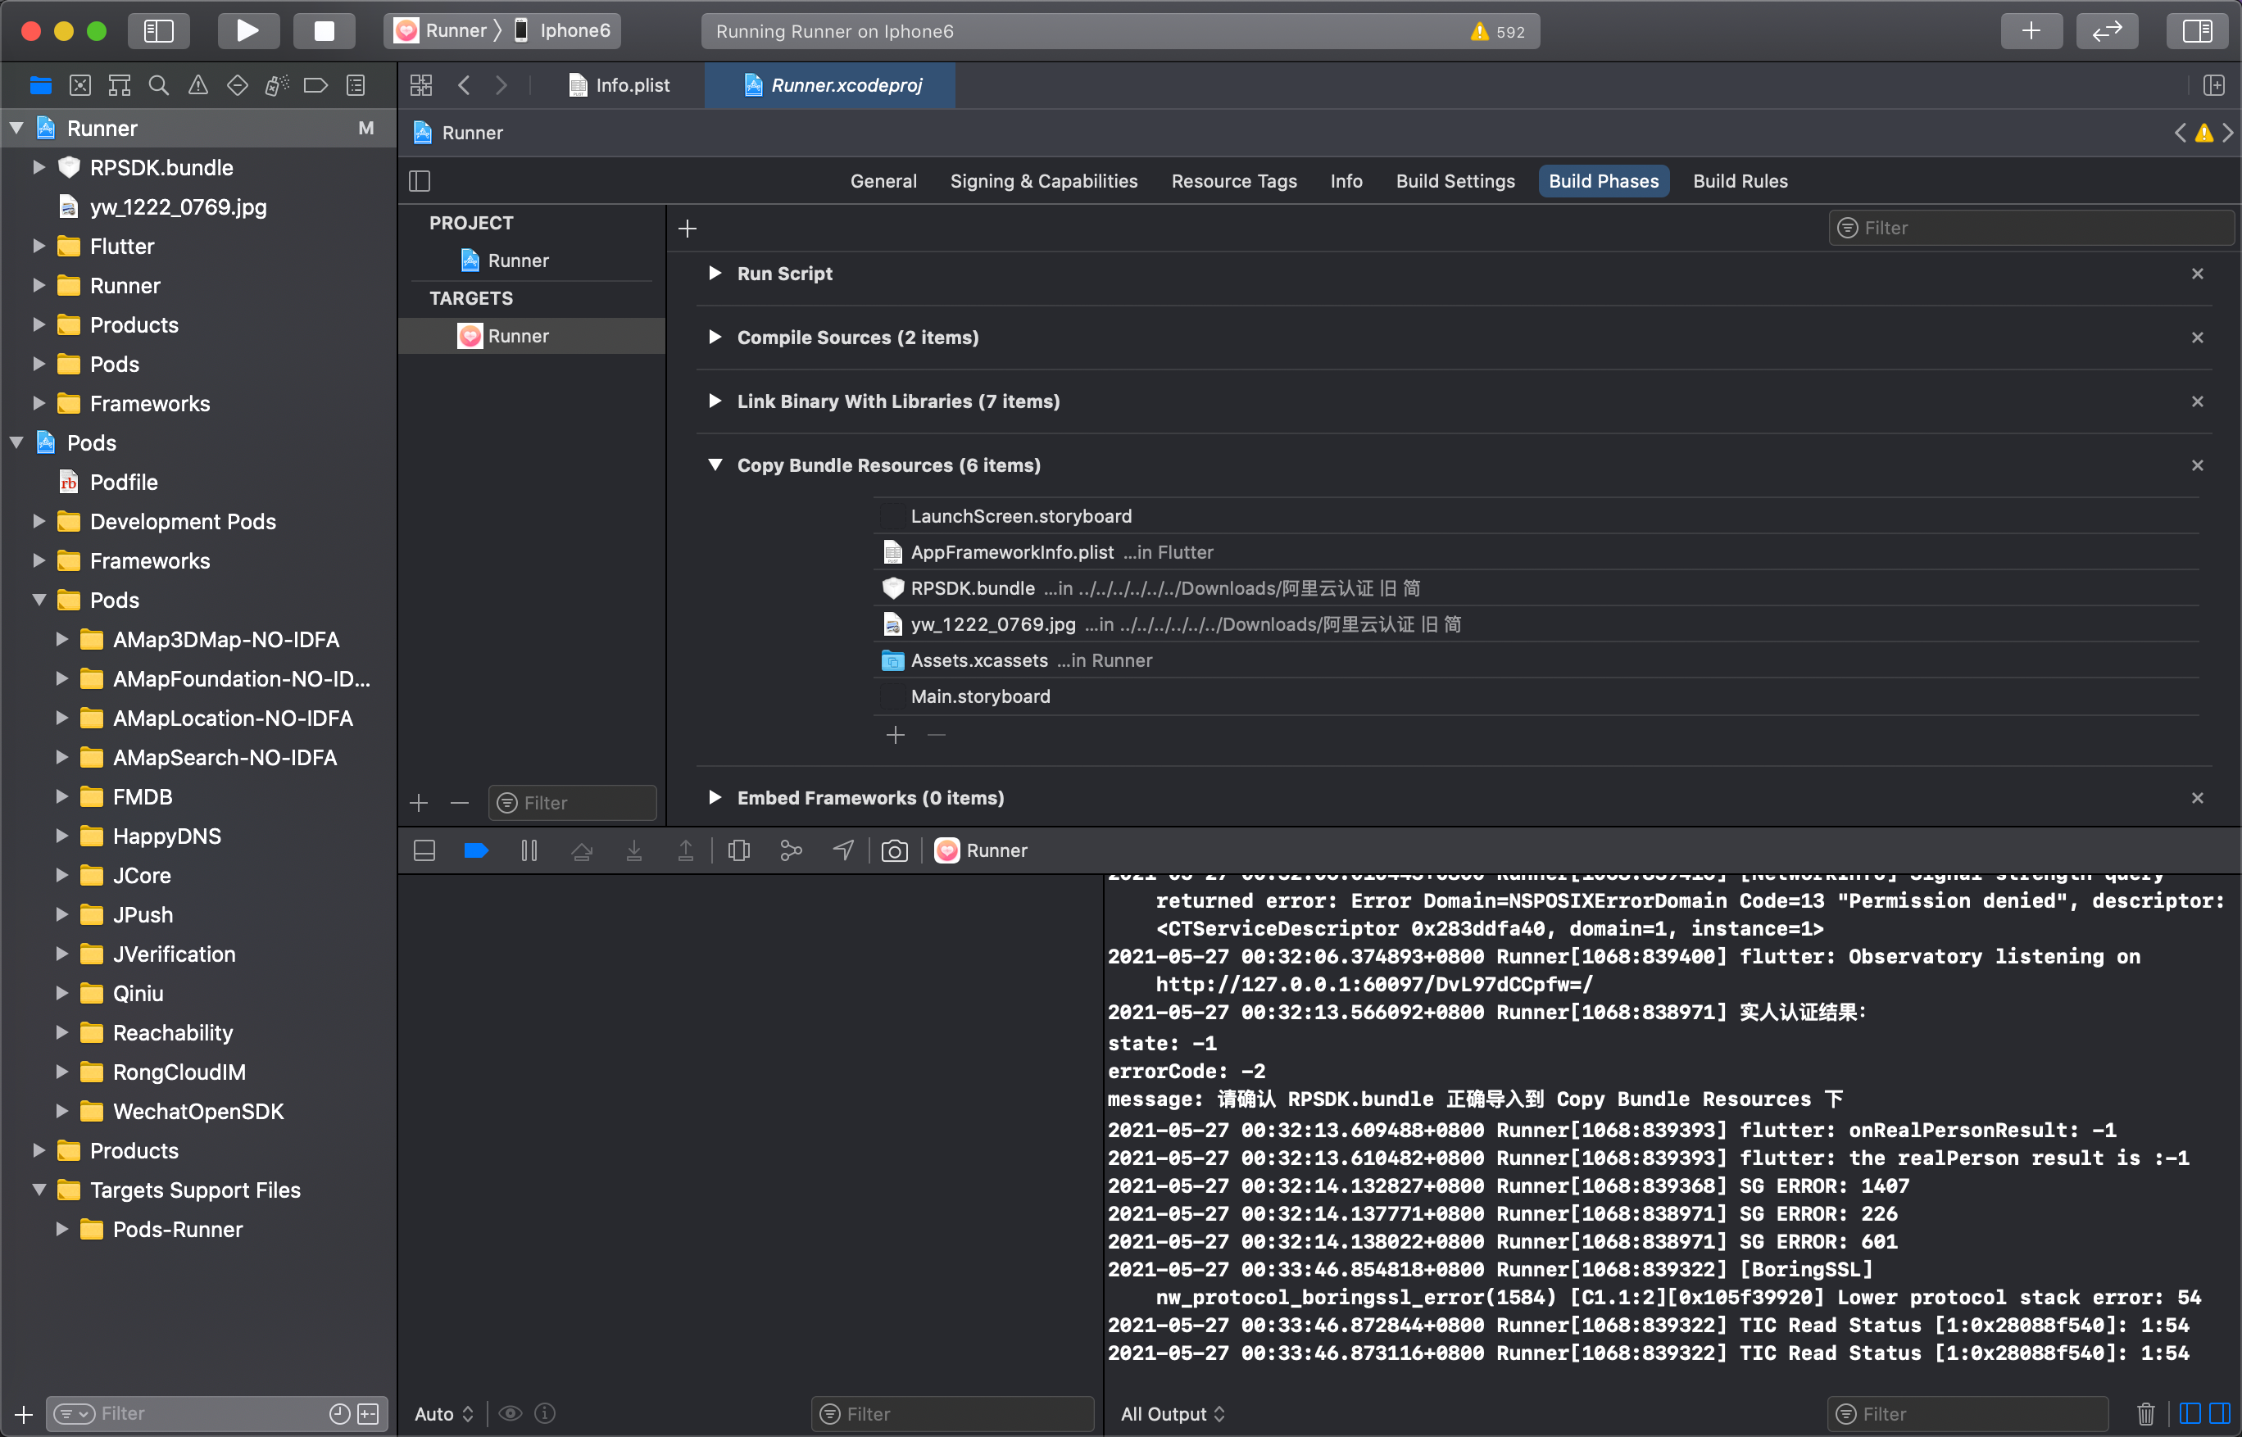Viewport: 2242px width, 1437px height.
Task: Open the General tab
Action: tap(883, 181)
